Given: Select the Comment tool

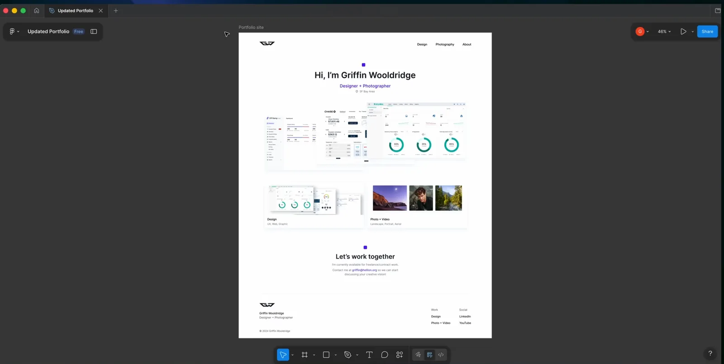Looking at the screenshot, I should (385, 355).
